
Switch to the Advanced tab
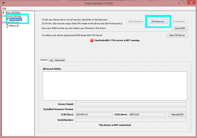pyautogui.click(x=60, y=60)
